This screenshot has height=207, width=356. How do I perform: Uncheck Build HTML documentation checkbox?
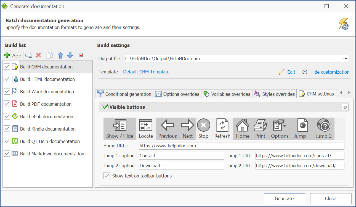pyautogui.click(x=7, y=79)
